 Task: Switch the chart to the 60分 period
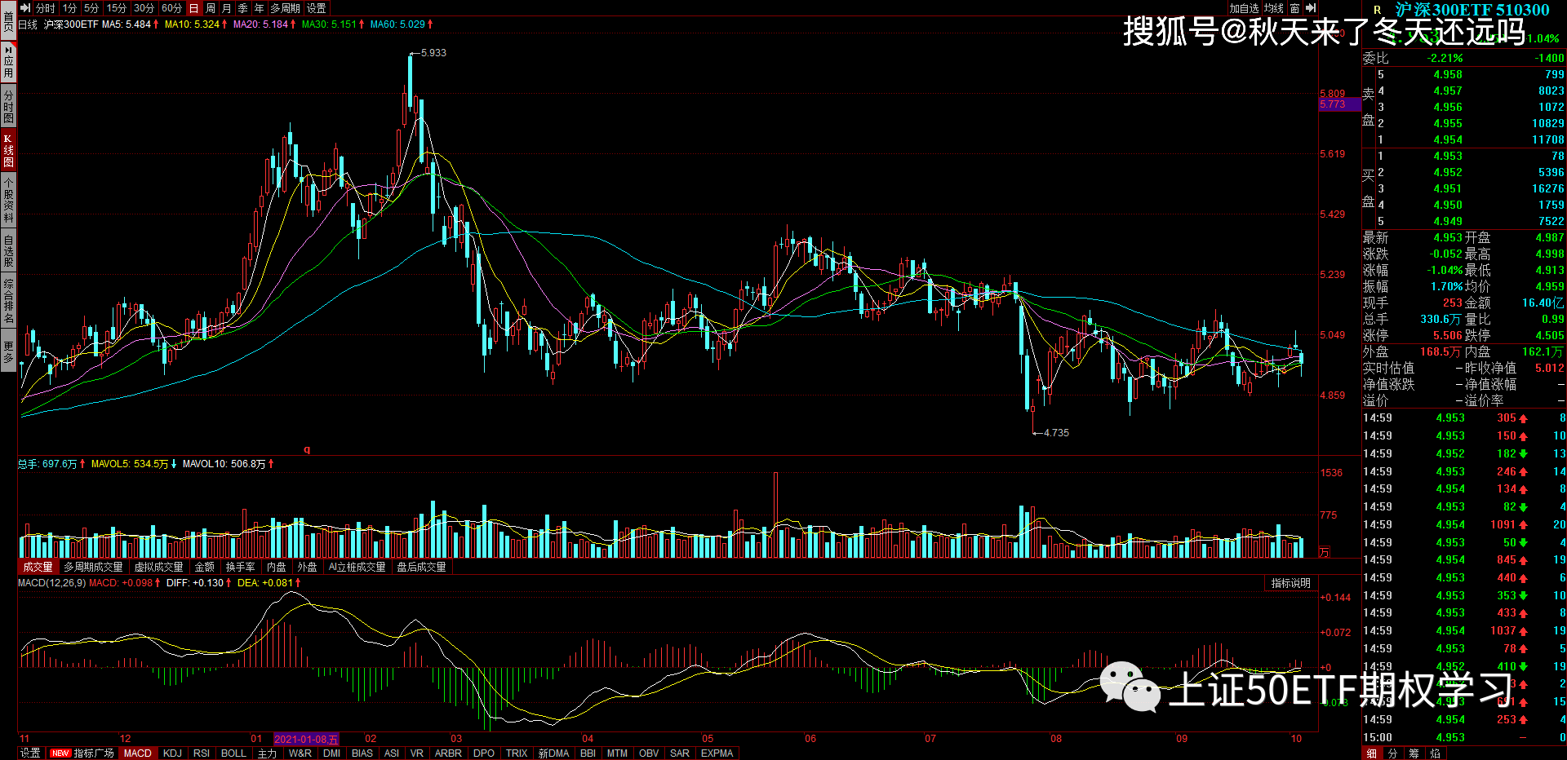pos(171,8)
